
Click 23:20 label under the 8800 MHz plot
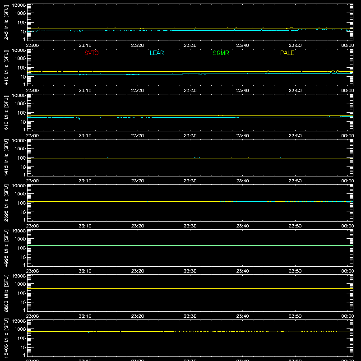pos(138,316)
